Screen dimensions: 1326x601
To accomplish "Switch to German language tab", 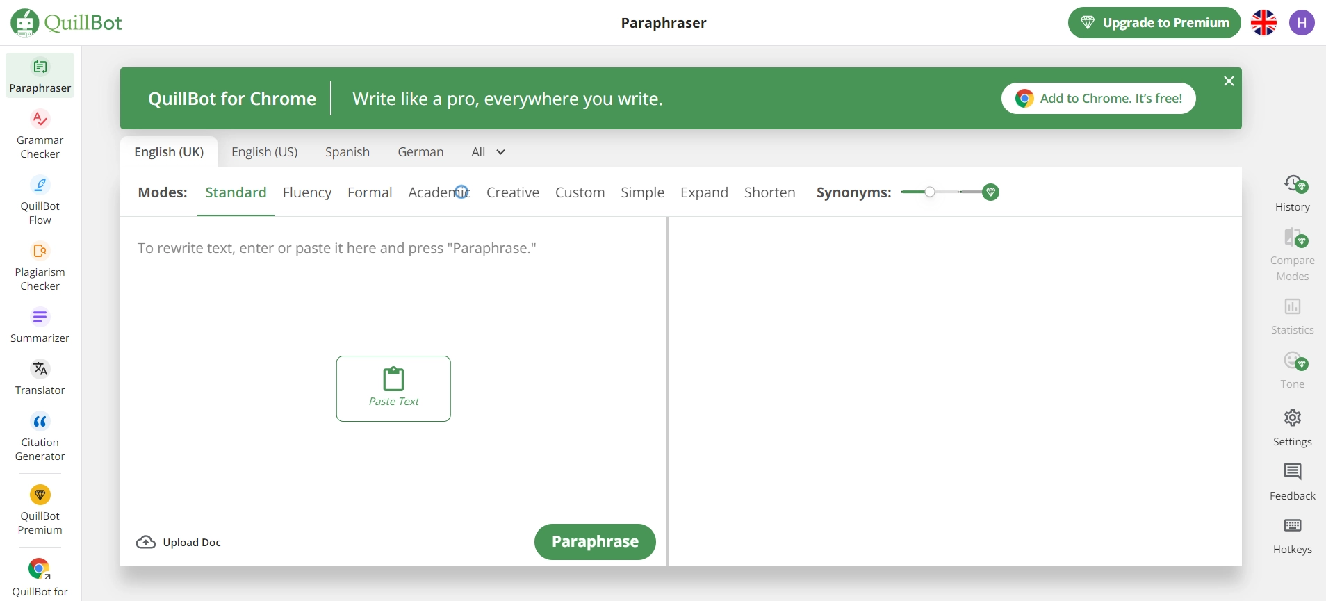I will coord(420,152).
